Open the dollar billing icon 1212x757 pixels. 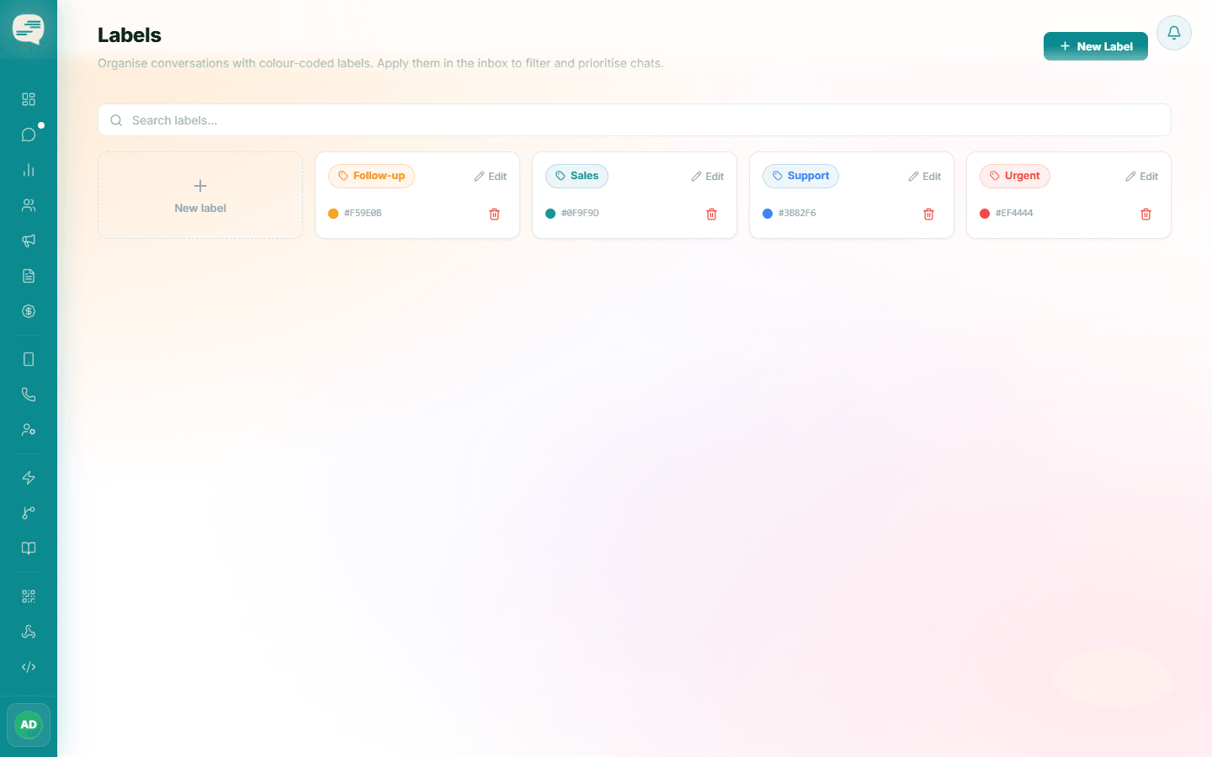pyautogui.click(x=29, y=311)
